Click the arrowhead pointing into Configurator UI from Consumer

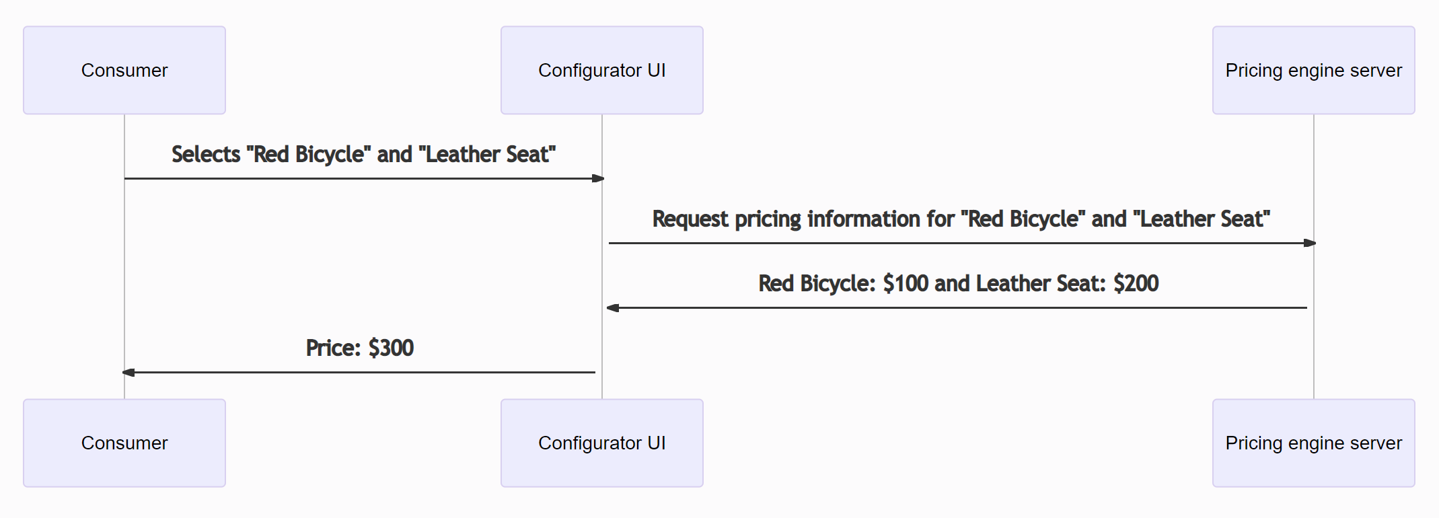[x=598, y=178]
